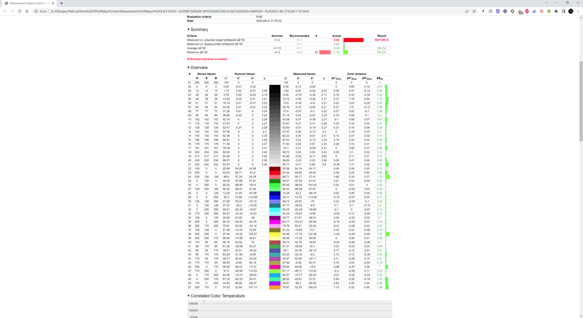Image resolution: width=583 pixels, height=318 pixels.
Task: Close the Measurement Report tab
Action: [53, 3]
